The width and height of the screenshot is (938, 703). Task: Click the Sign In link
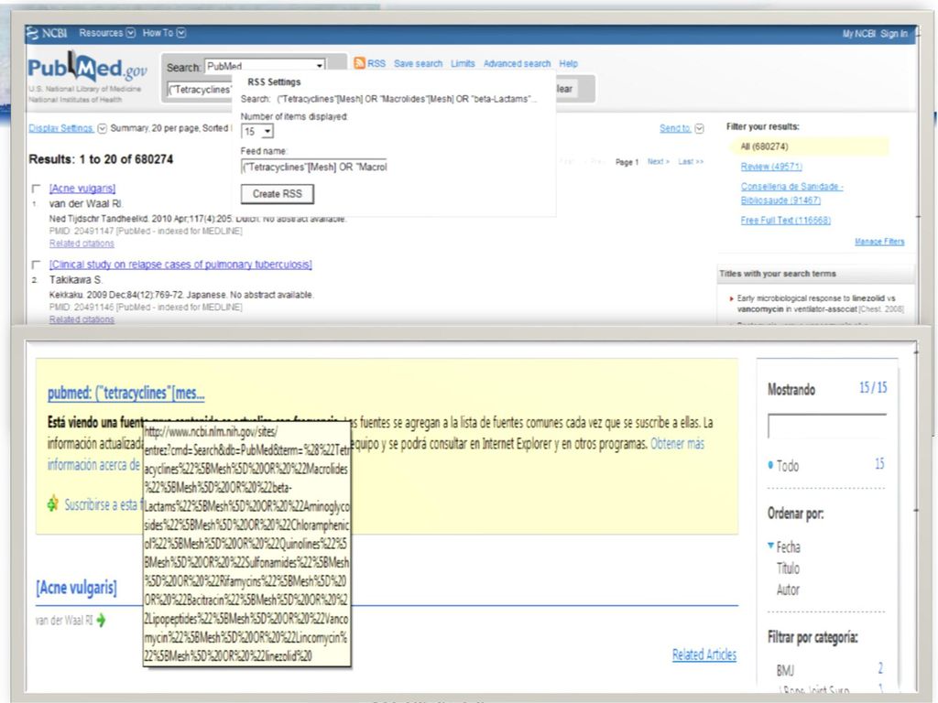click(894, 34)
